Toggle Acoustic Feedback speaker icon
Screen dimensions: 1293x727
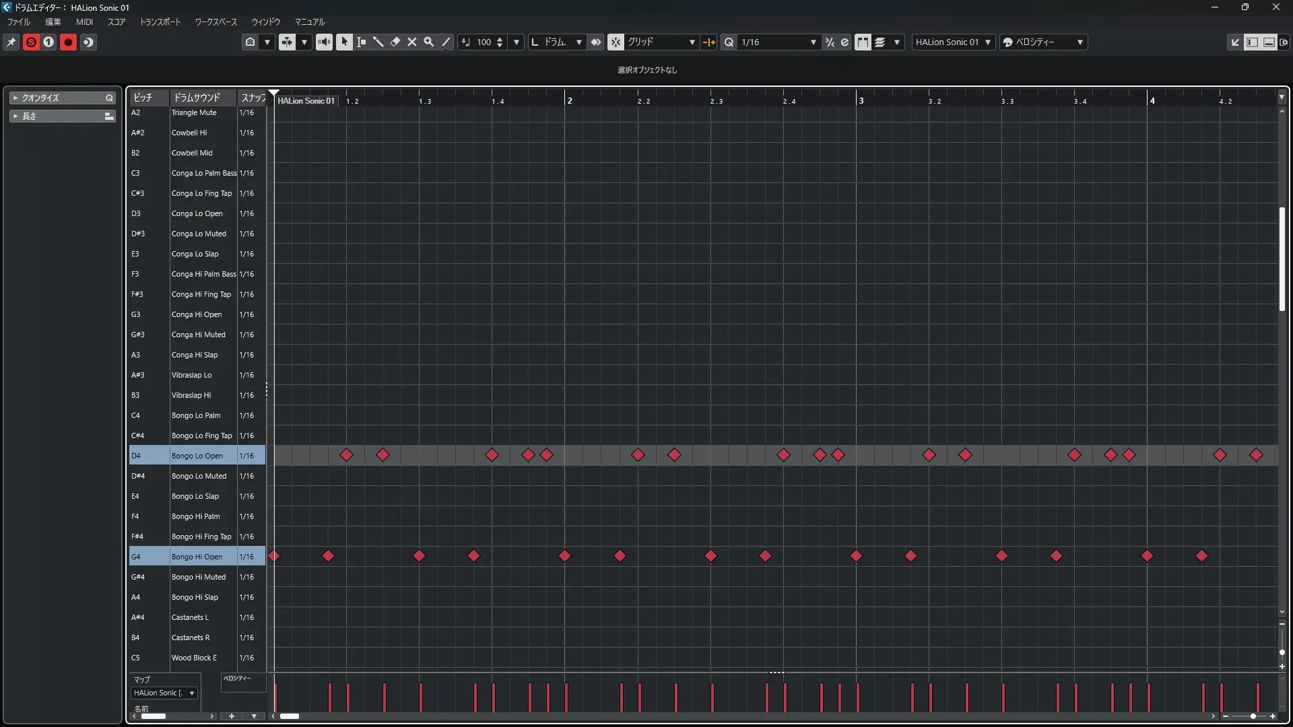point(324,42)
